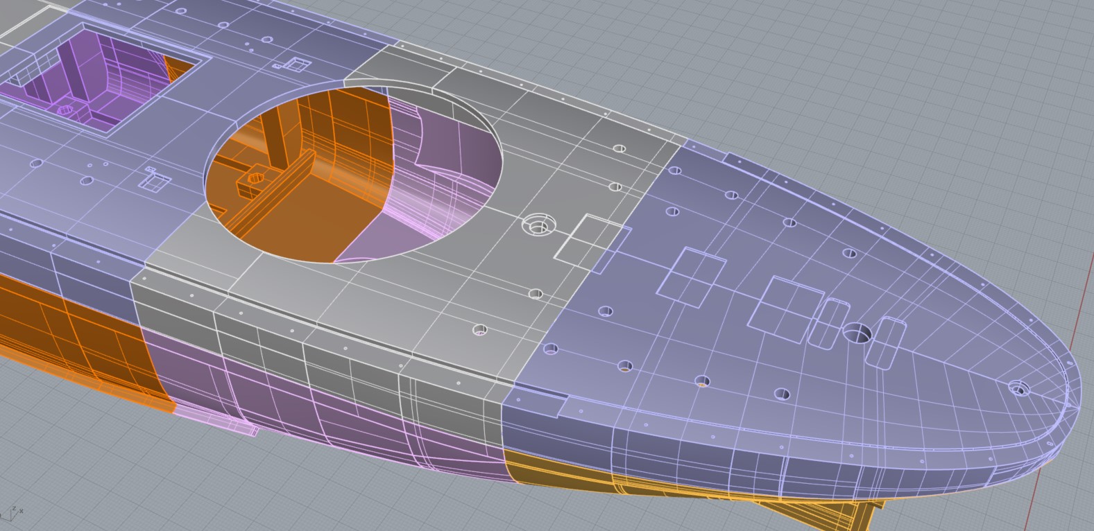Select the large circular opening in the gray deck

[354, 173]
